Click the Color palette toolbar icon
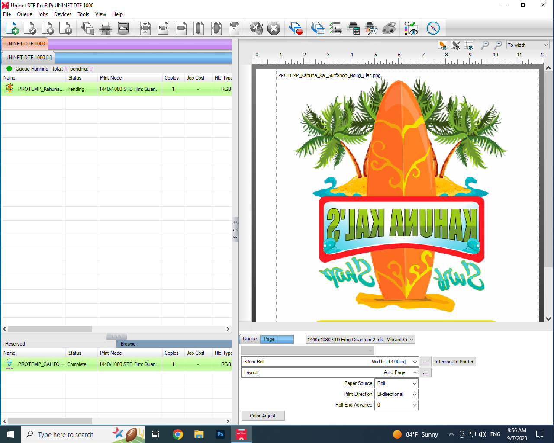 [x=389, y=28]
